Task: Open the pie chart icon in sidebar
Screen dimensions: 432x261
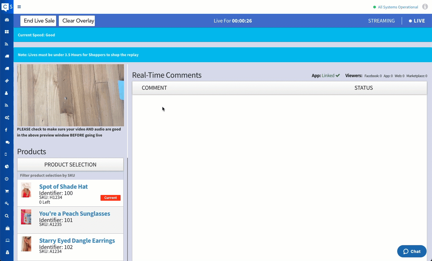Action: pyautogui.click(x=7, y=166)
